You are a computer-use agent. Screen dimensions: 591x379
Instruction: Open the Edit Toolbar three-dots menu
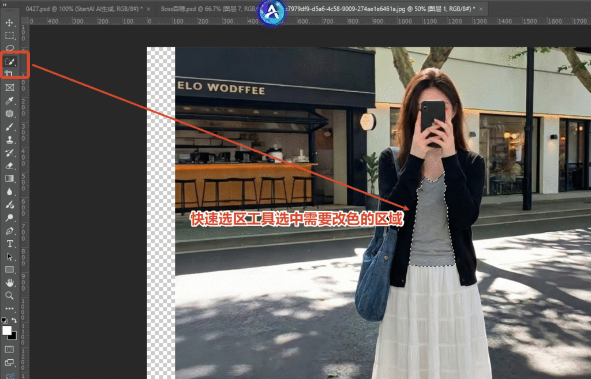coord(9,309)
